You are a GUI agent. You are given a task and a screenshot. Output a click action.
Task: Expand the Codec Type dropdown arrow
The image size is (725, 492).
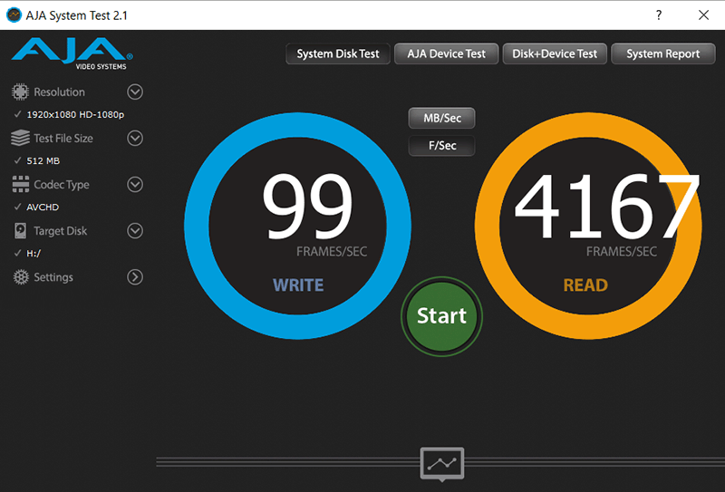coord(135,184)
